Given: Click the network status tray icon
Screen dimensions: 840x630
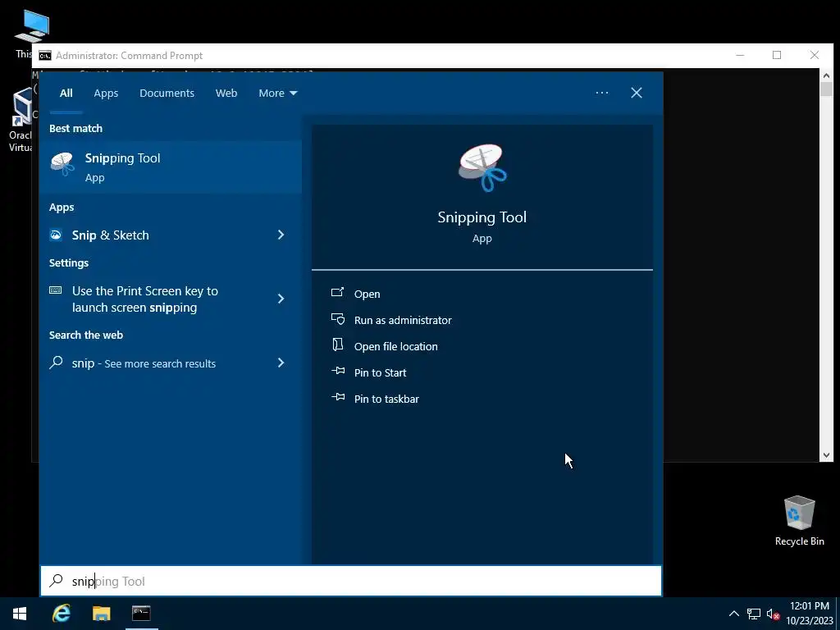Looking at the screenshot, I should tap(754, 614).
